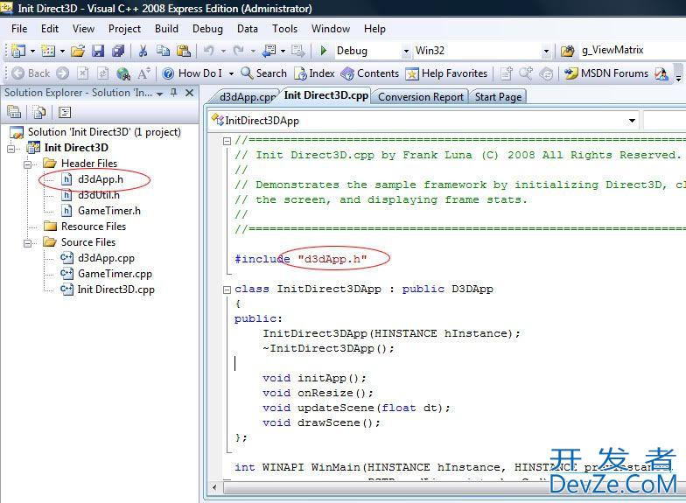Collapse the Source Files folder

pyautogui.click(x=28, y=242)
